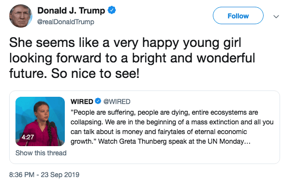Follow the Donald J. Trump account

coord(238,15)
